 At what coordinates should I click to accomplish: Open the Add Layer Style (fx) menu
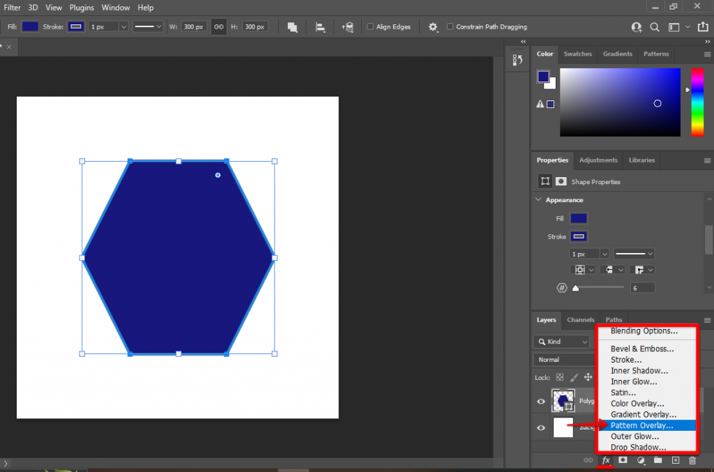(605, 460)
